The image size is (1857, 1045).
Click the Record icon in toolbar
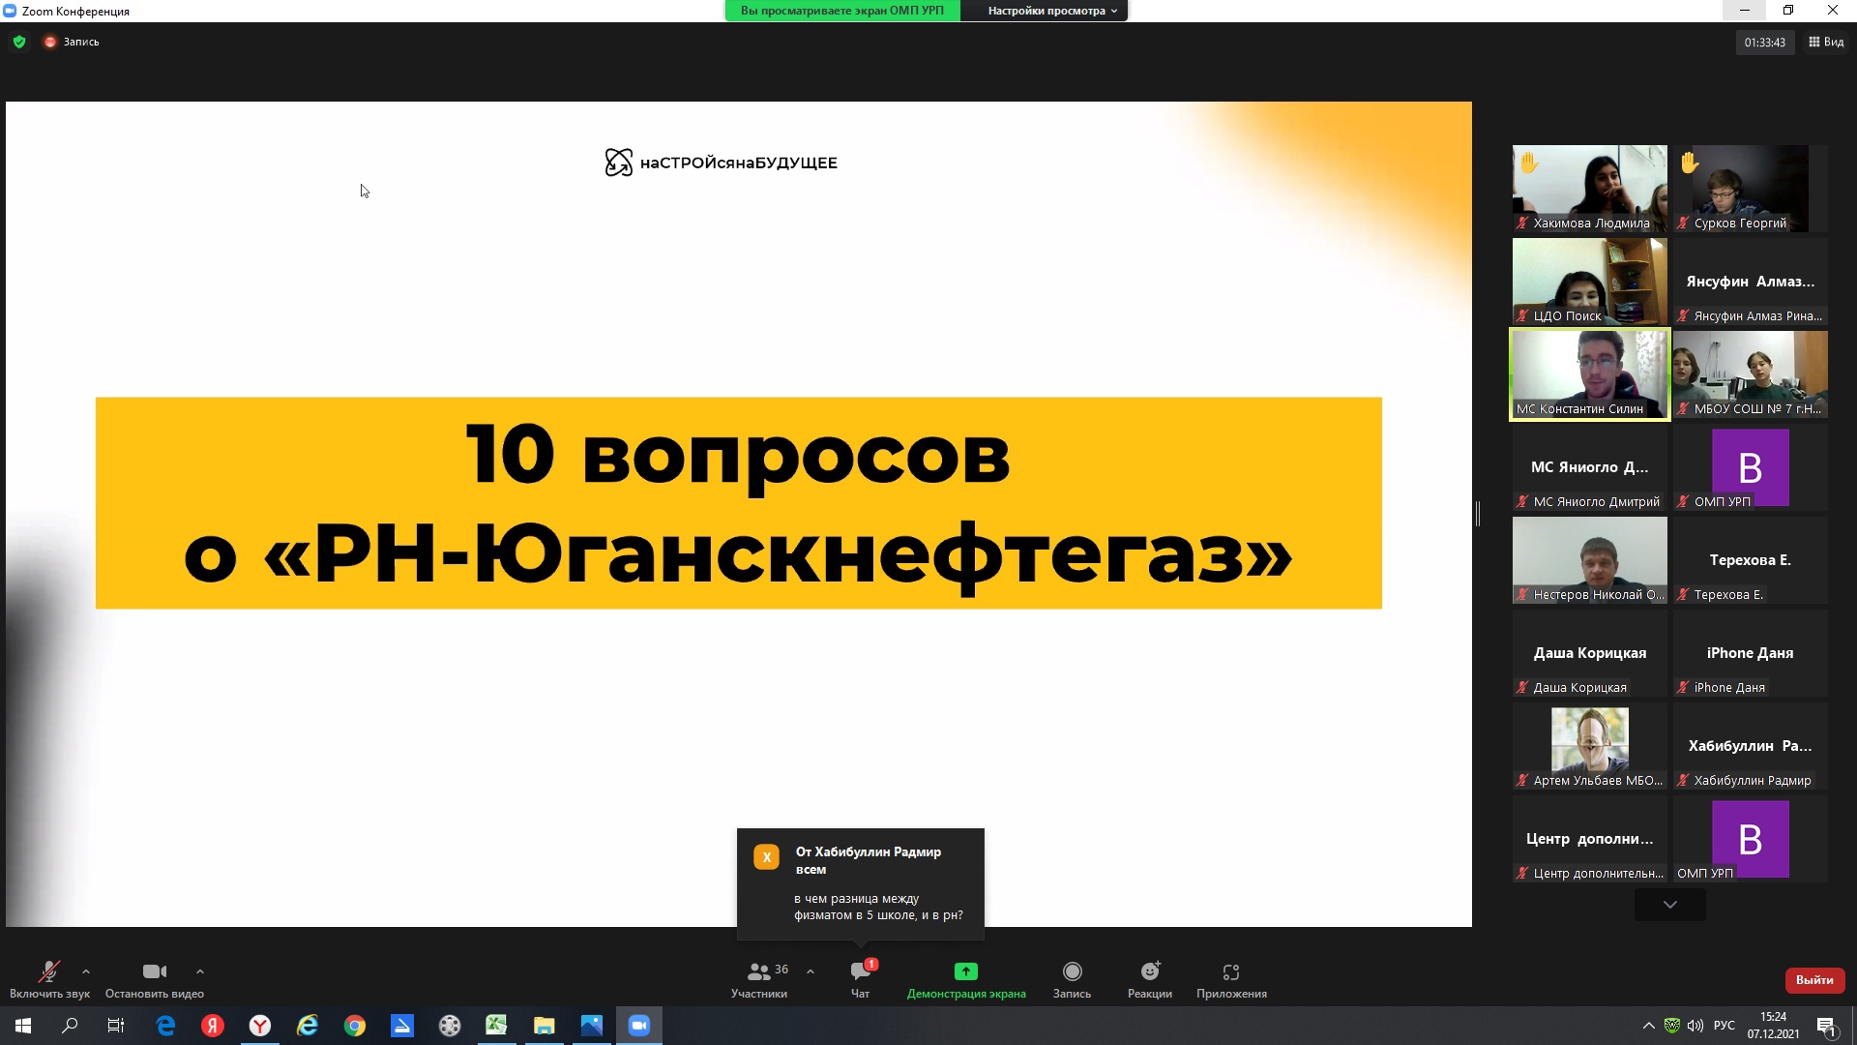1072,971
